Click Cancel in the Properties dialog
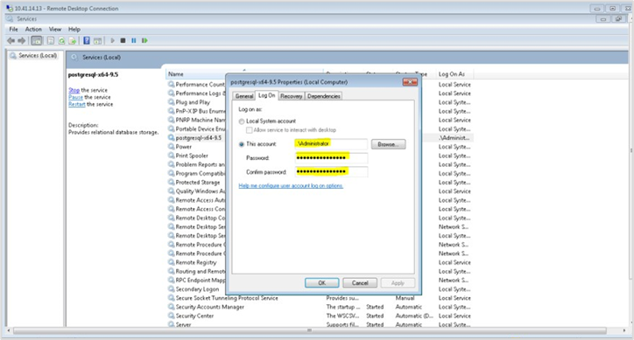This screenshot has width=634, height=340. (360, 283)
